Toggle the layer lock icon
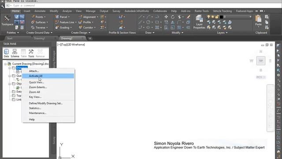This screenshot has height=159, width=282. click(217, 17)
